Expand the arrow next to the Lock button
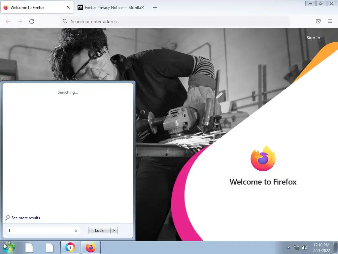 [x=114, y=231]
